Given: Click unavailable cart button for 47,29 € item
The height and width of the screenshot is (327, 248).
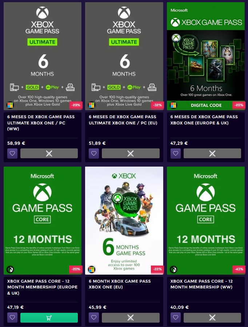Looking at the screenshot, I should 212,153.
